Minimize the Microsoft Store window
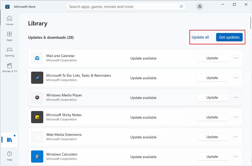Screen dimensions: 252x166 [222, 5]
